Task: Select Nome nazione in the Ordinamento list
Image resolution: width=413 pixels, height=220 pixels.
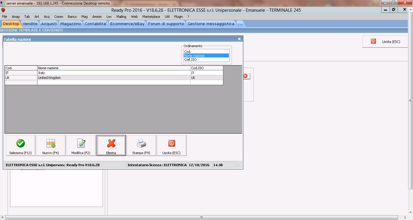Action: (x=207, y=56)
